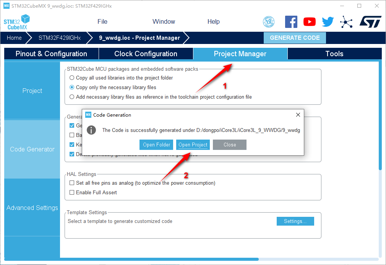Click the vertical scrollbar on the right

click(380, 115)
